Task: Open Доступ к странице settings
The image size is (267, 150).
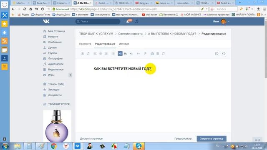Action: [x=91, y=139]
